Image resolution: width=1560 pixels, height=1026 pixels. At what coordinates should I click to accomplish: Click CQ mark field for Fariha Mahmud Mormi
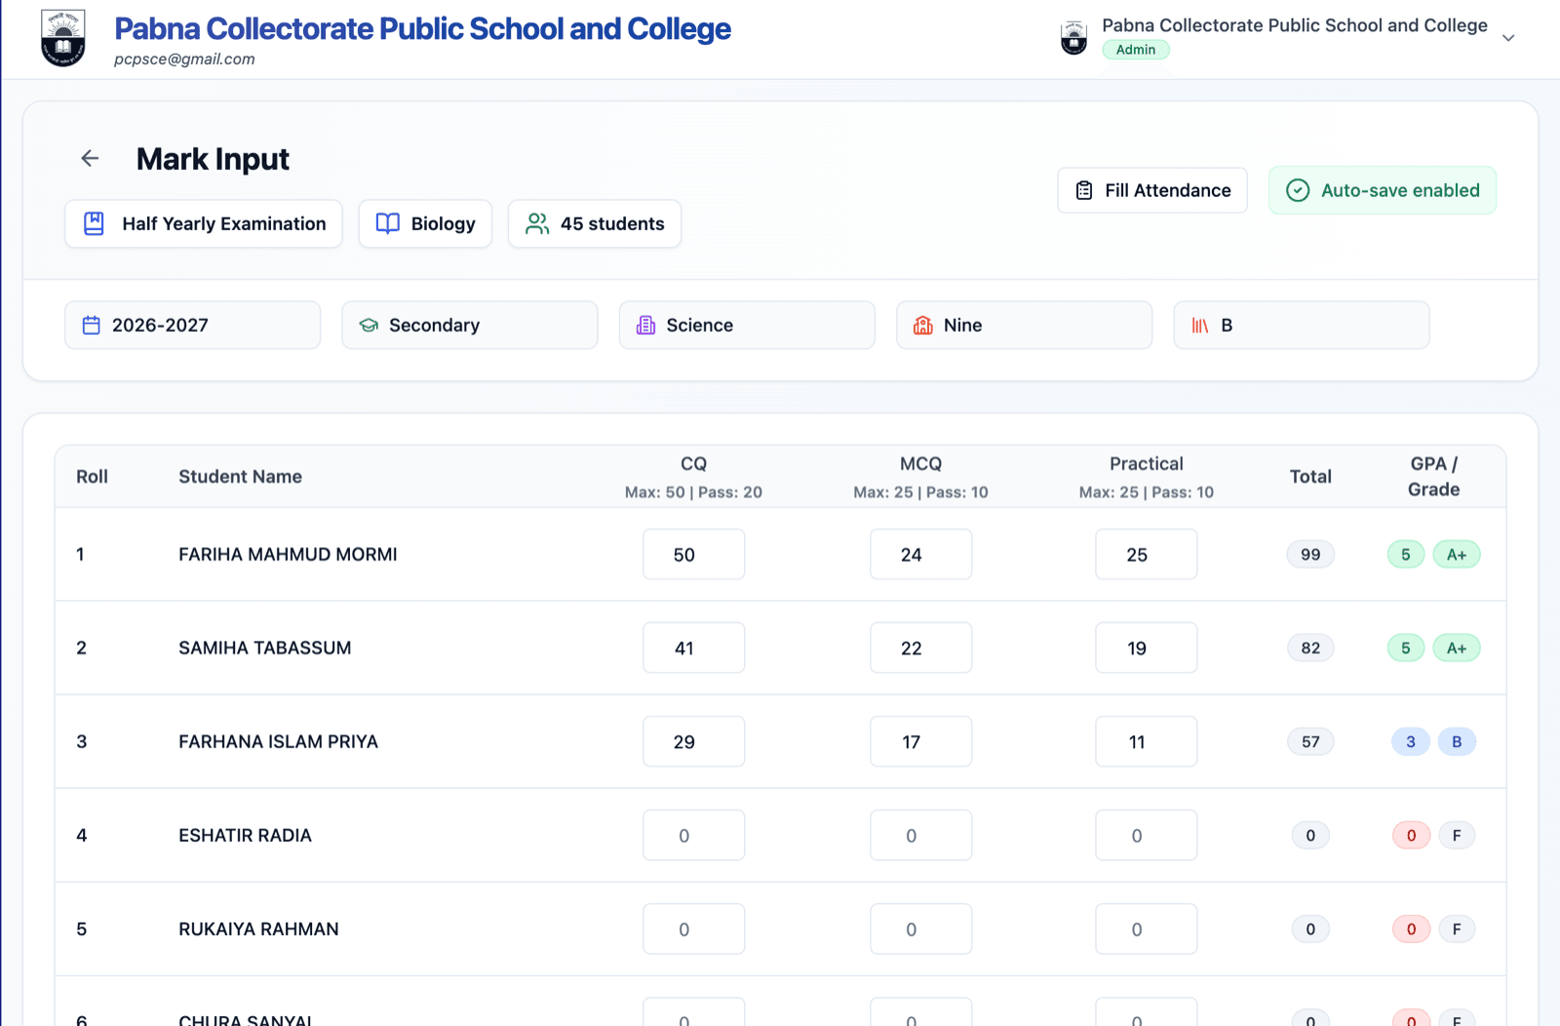693,554
